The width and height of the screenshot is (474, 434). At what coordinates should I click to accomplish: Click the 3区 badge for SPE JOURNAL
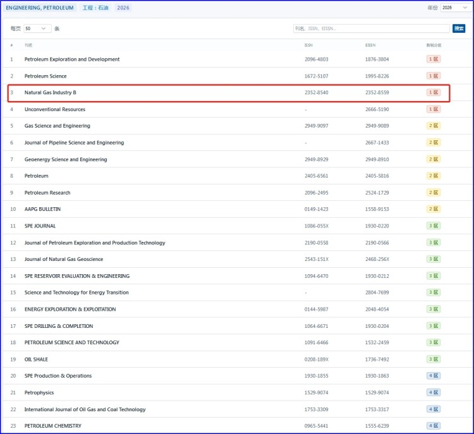point(433,226)
